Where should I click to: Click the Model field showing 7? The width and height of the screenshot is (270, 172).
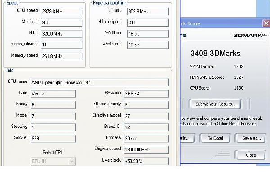click(53, 116)
